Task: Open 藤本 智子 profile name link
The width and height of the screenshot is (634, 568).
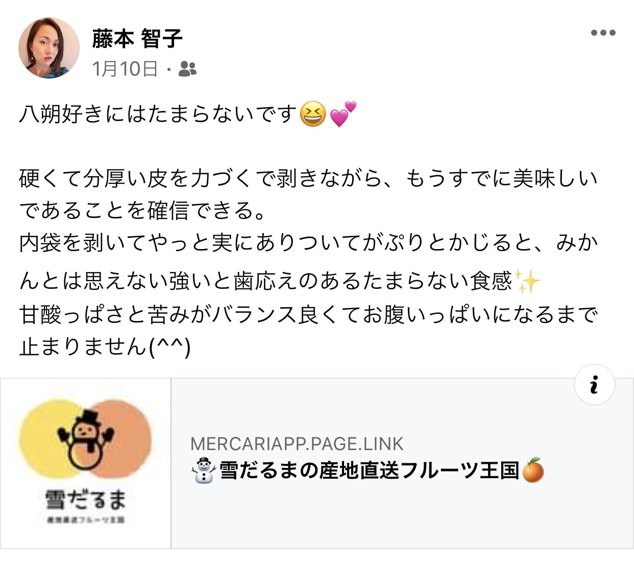Action: pos(137,39)
